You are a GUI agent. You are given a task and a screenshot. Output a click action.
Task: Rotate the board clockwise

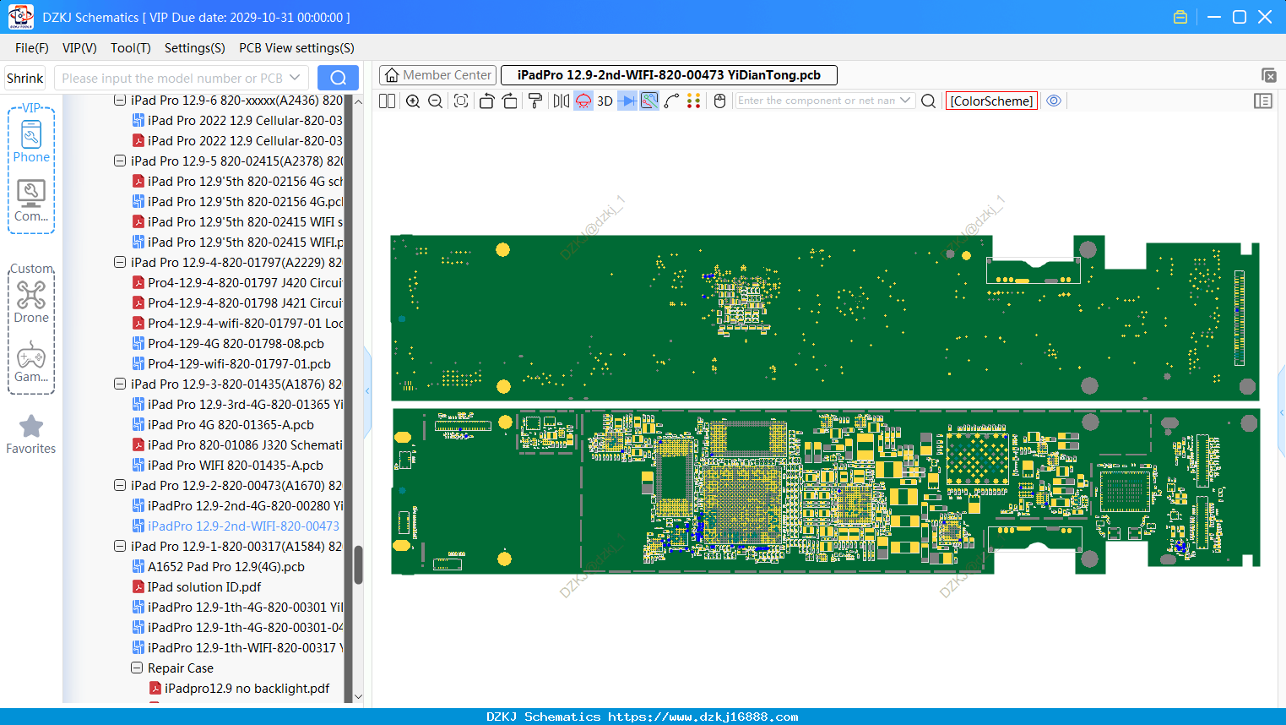(510, 101)
